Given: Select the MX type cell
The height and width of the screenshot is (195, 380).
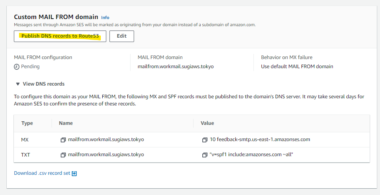Looking at the screenshot, I should 25,140.
